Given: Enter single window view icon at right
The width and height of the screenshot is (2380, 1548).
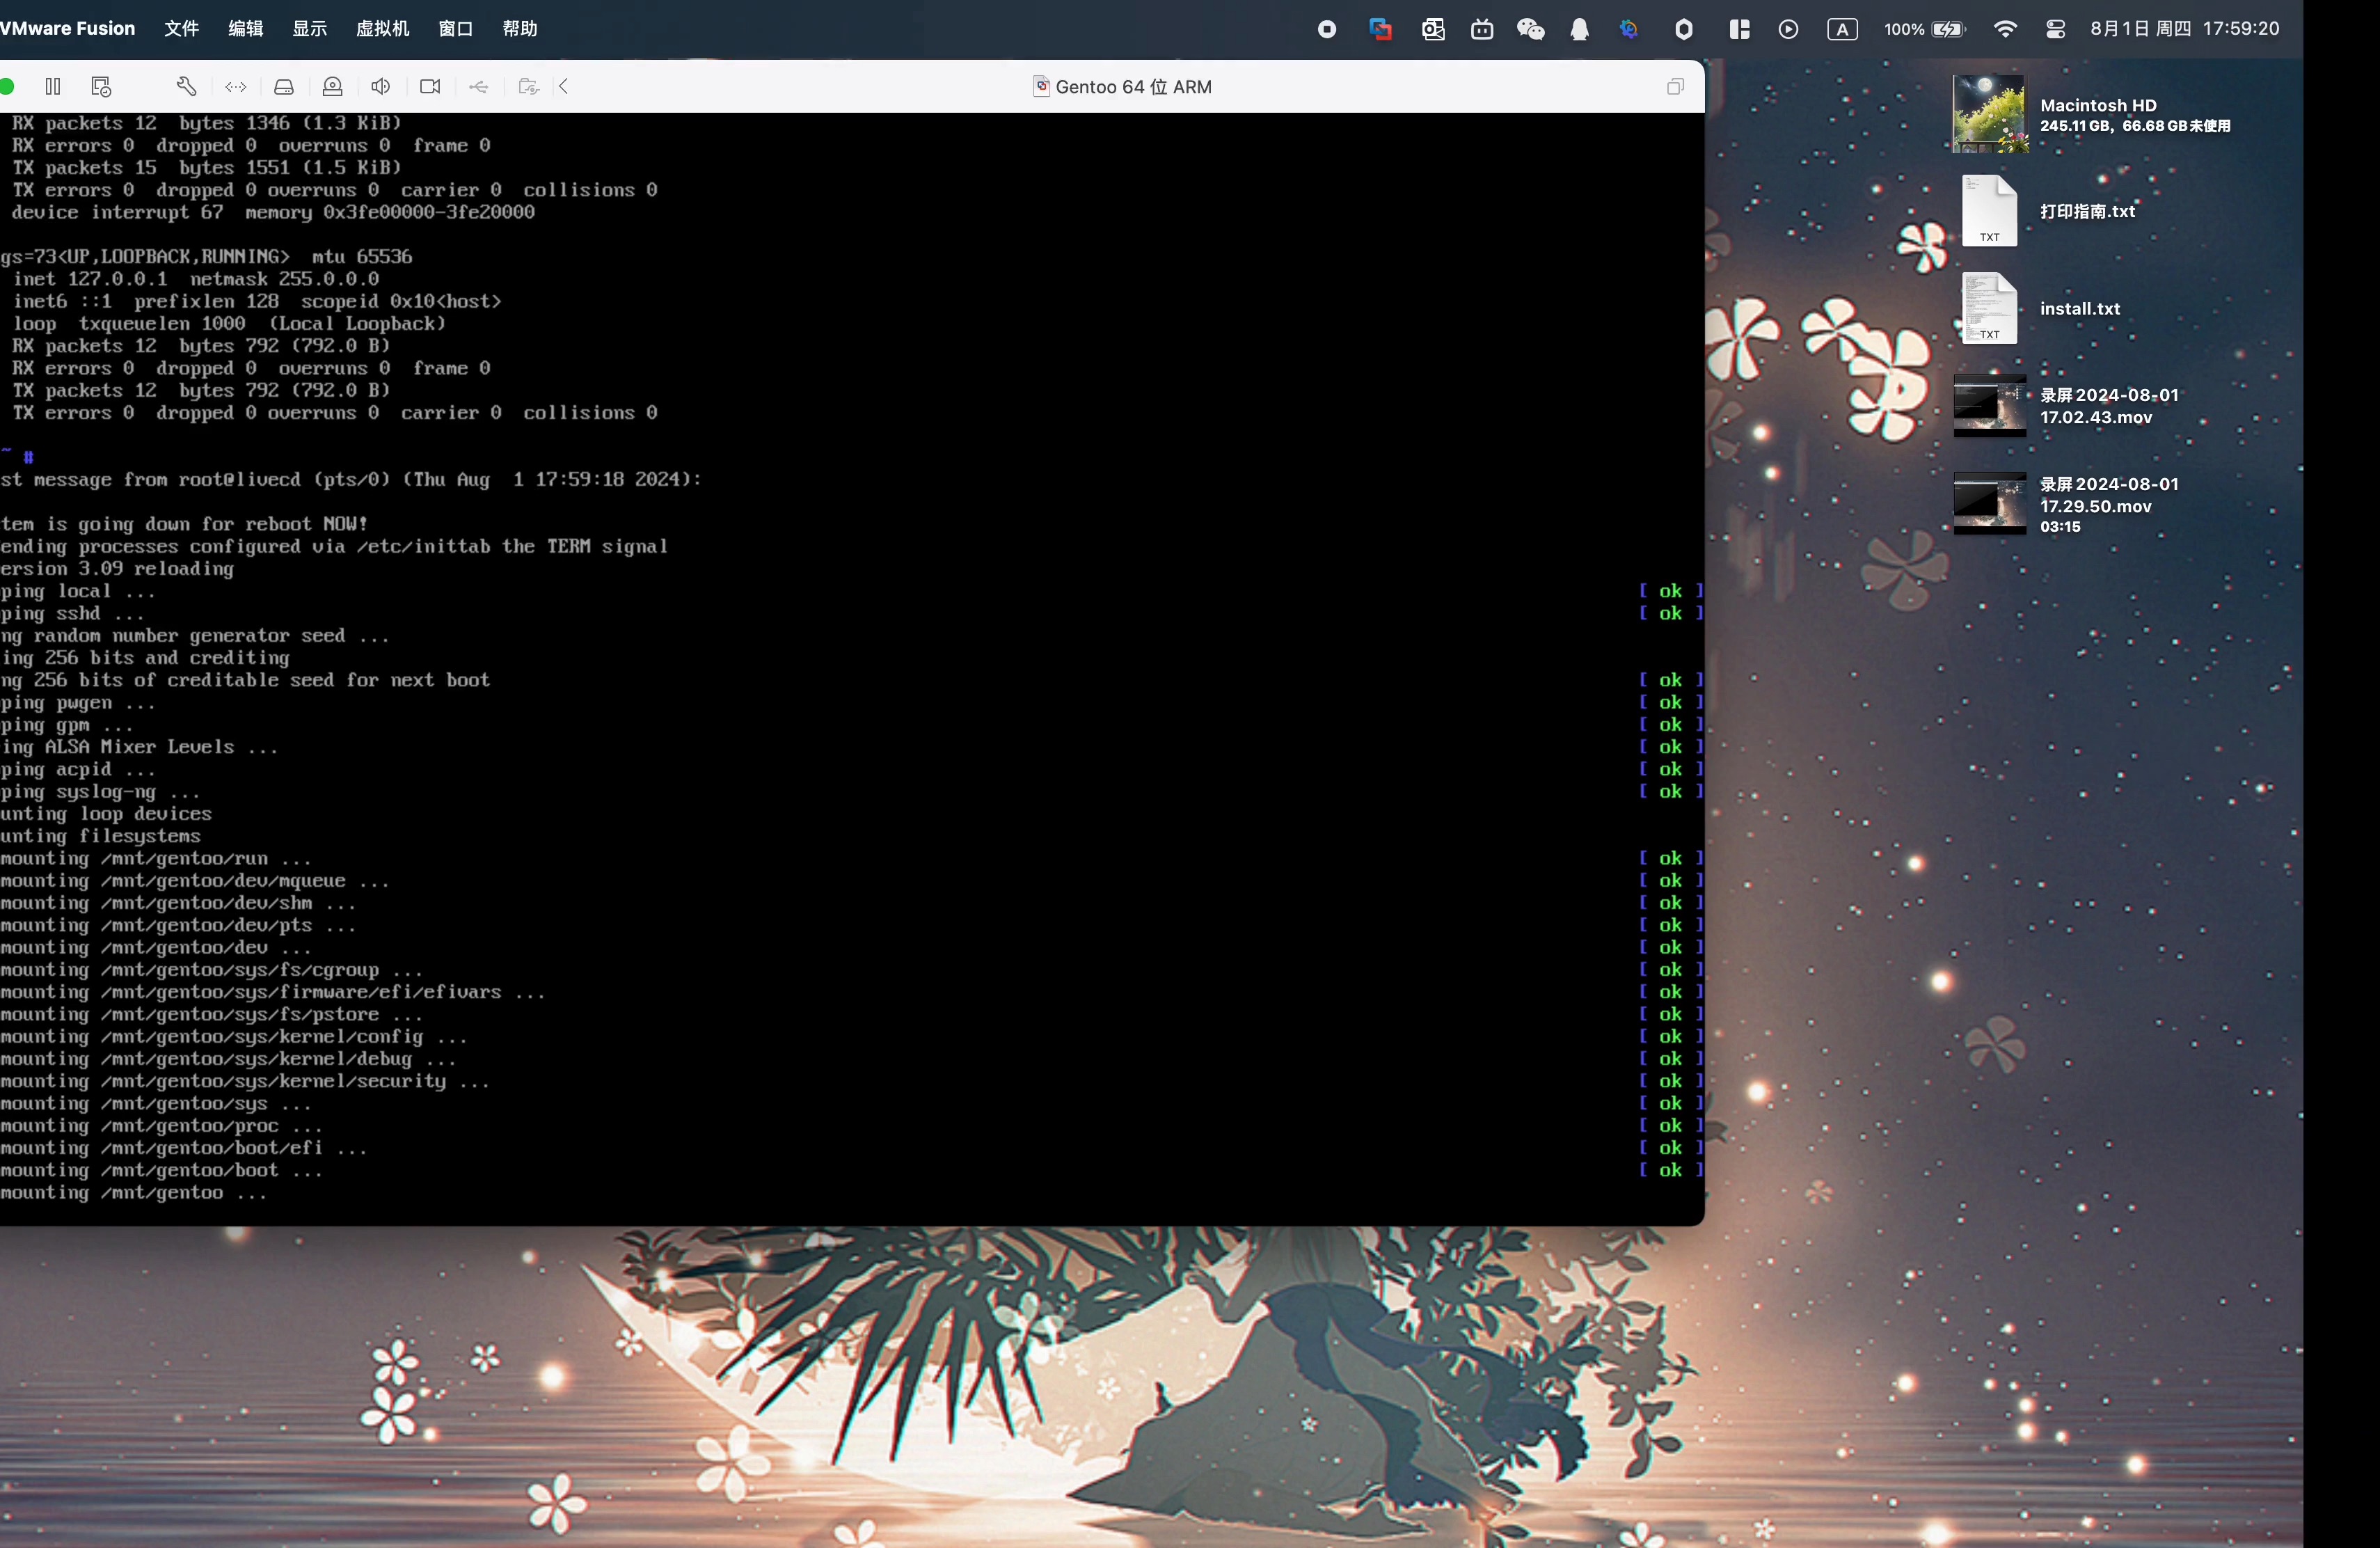Looking at the screenshot, I should tap(1675, 87).
